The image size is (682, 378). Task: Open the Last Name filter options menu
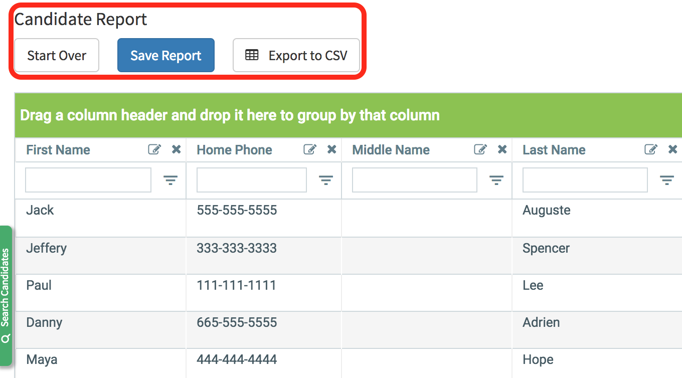(666, 180)
